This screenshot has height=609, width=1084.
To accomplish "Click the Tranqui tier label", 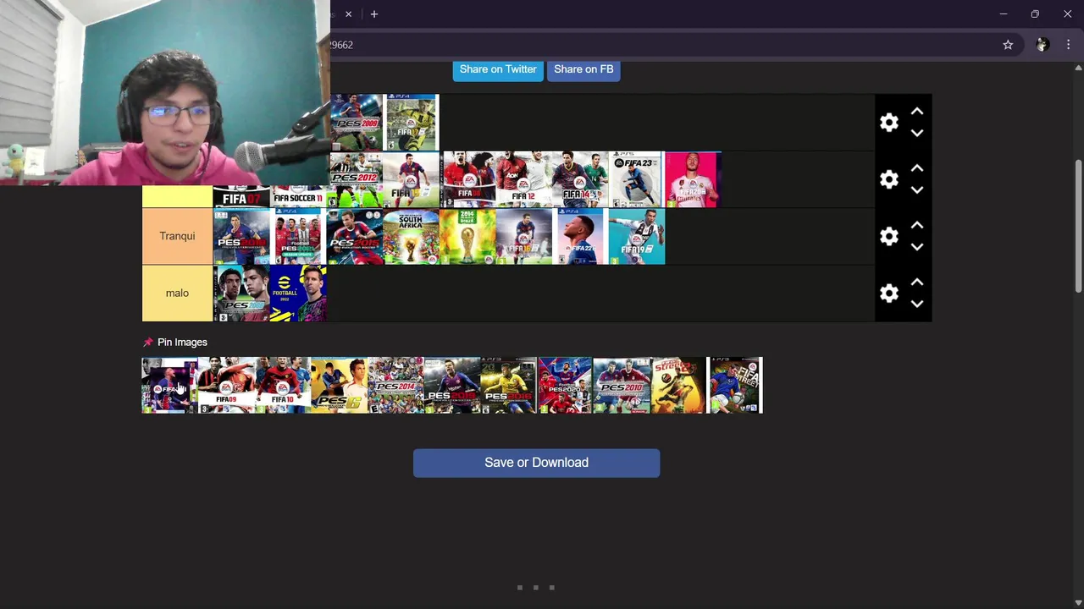I will click(x=177, y=236).
